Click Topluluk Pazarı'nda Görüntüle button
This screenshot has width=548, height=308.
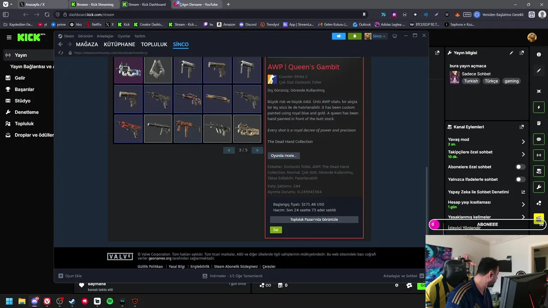(314, 219)
